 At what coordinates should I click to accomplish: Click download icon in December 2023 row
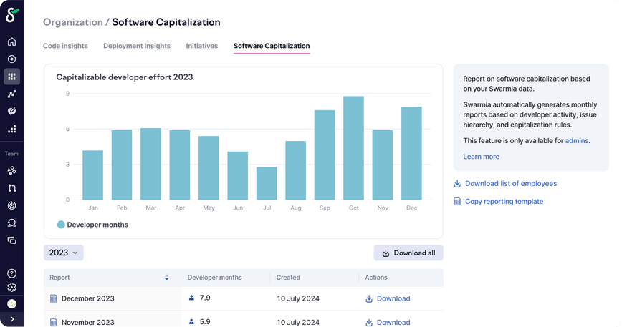(x=369, y=298)
